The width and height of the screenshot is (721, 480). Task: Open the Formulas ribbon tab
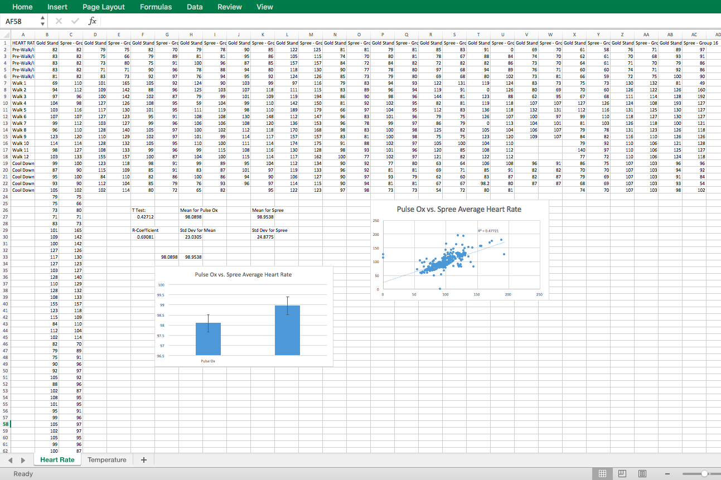click(156, 7)
